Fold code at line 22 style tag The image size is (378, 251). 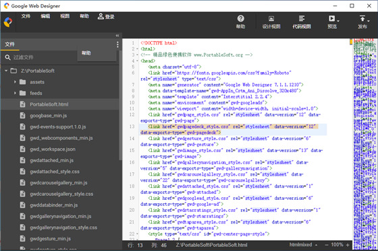(137, 234)
